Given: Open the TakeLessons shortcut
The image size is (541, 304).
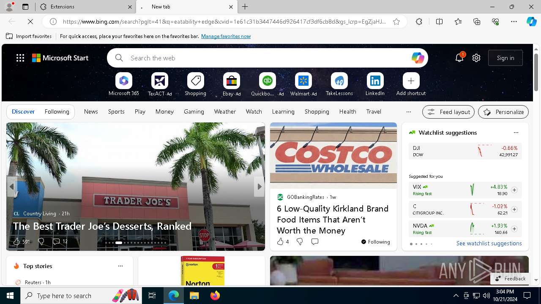Looking at the screenshot, I should coord(339,84).
